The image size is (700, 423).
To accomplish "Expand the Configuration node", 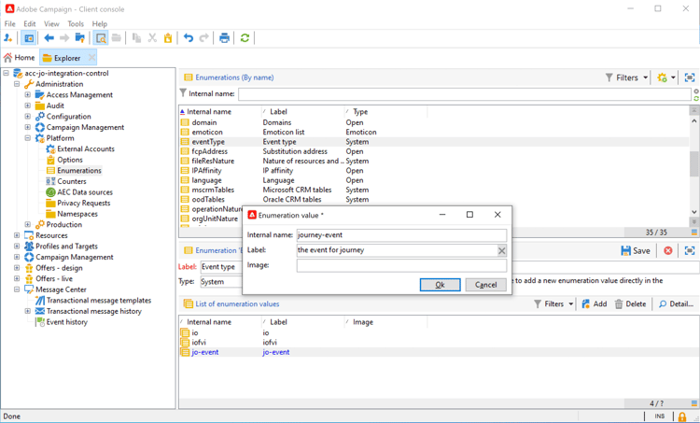I will [x=28, y=116].
